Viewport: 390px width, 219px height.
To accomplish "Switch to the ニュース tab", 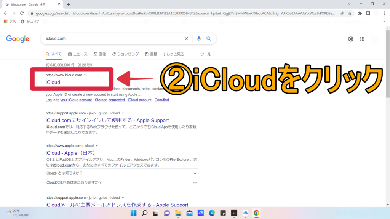I will (x=78, y=54).
